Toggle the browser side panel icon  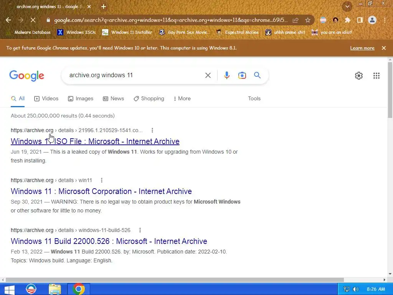pos(360,20)
